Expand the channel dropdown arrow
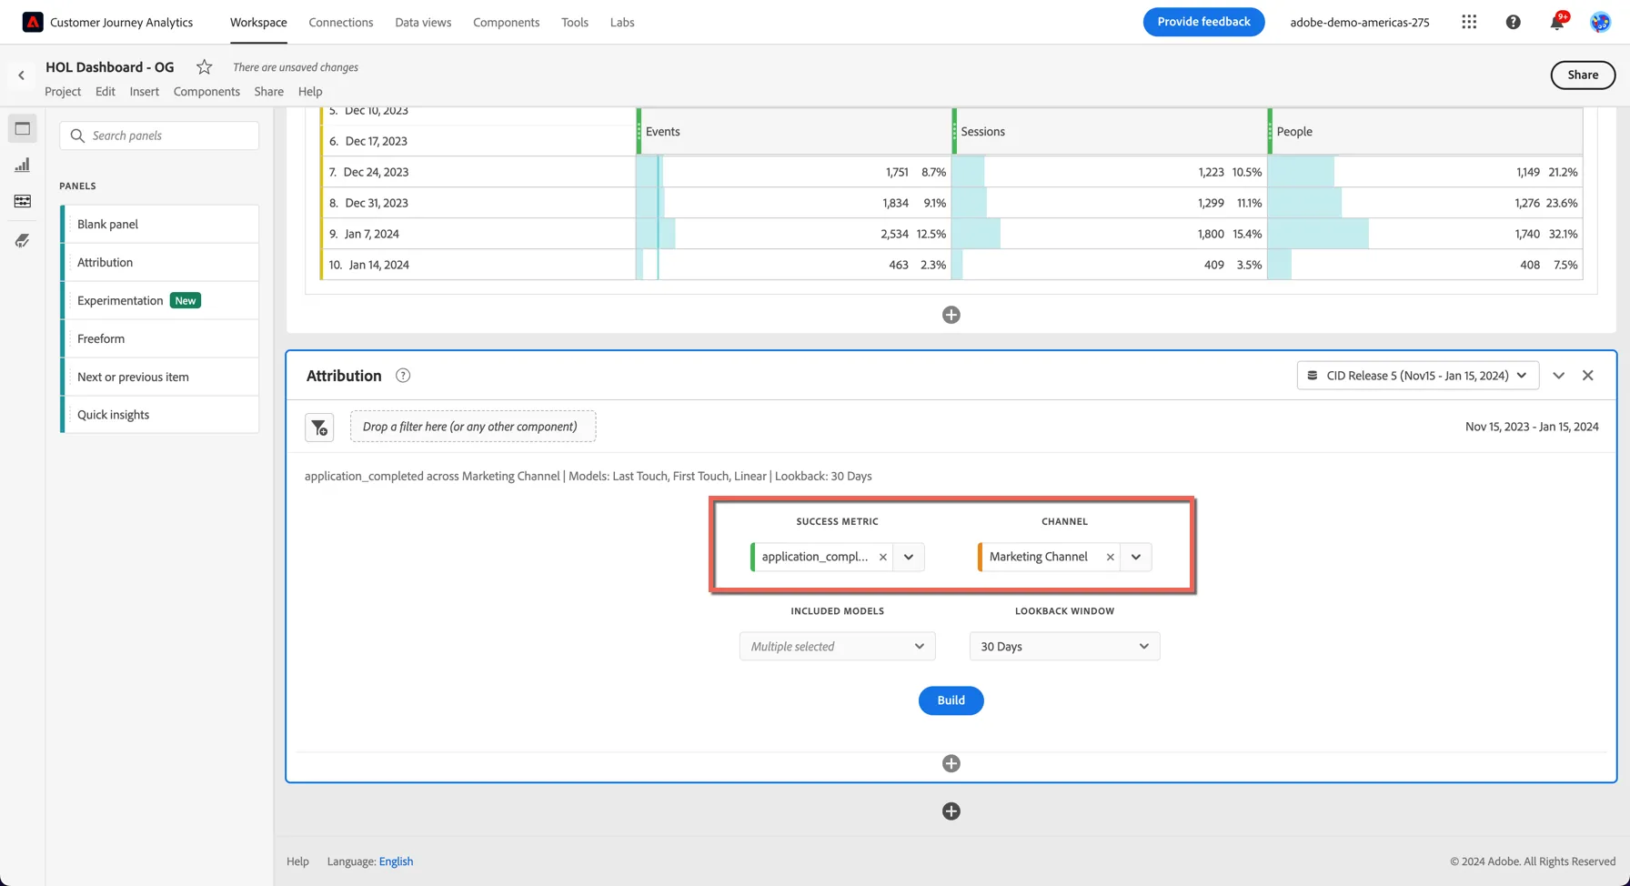Screen dimensions: 1630x886 coord(1136,557)
